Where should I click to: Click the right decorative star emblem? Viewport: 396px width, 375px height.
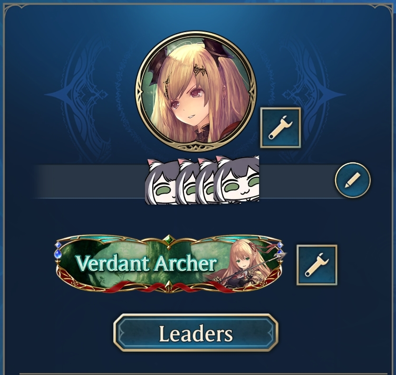click(313, 95)
